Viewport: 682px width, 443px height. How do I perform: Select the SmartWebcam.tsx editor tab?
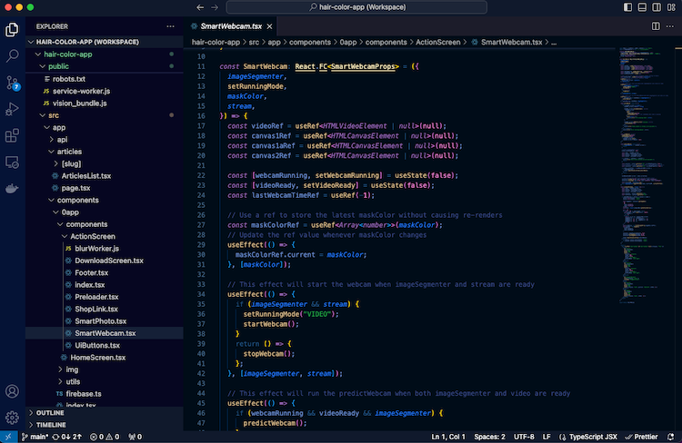pyautogui.click(x=231, y=26)
